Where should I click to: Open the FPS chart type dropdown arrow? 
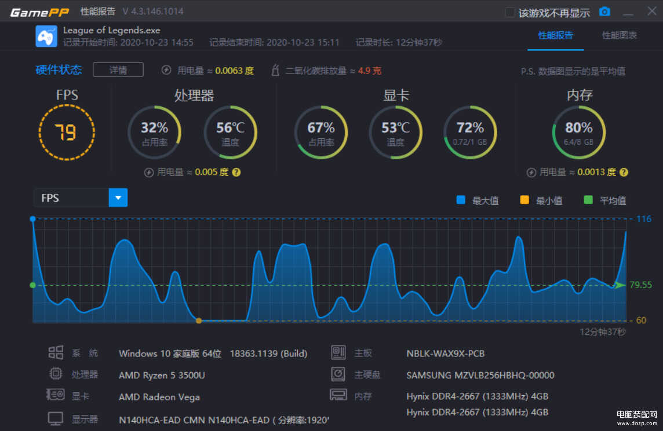(x=118, y=197)
